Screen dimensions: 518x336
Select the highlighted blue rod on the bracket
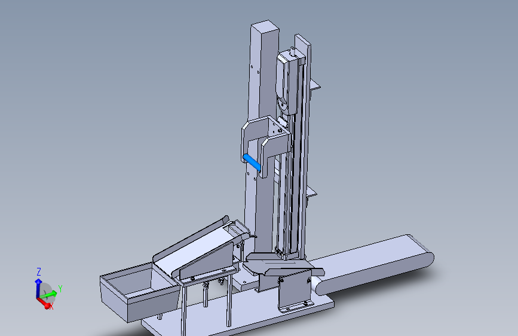click(x=252, y=162)
